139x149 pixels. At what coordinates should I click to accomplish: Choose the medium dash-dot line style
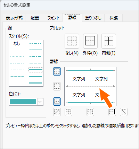[35, 56]
